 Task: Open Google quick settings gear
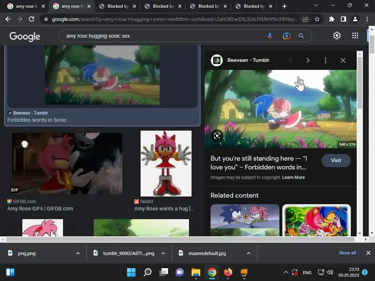click(337, 35)
